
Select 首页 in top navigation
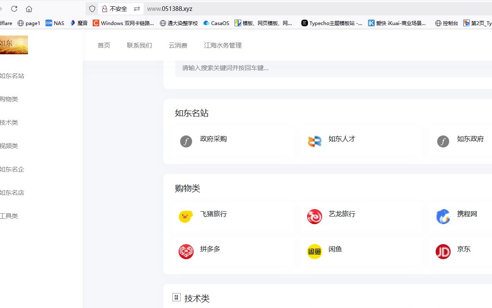coord(104,45)
